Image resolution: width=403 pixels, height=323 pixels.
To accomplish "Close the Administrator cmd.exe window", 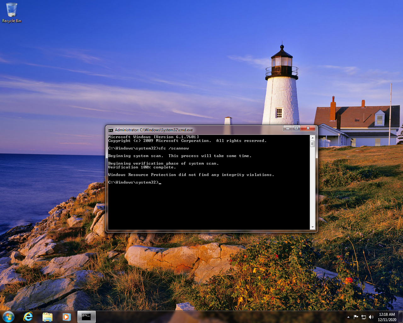I will point(308,128).
